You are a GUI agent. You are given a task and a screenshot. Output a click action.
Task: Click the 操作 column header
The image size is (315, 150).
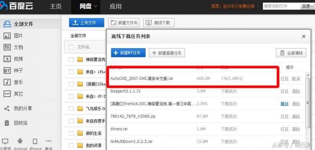point(290,67)
